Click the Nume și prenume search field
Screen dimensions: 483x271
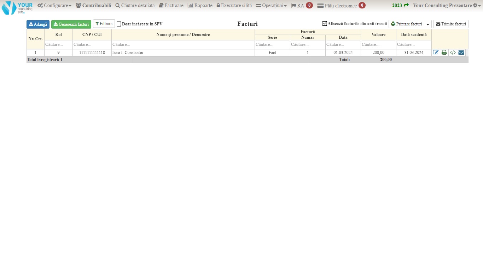click(183, 44)
